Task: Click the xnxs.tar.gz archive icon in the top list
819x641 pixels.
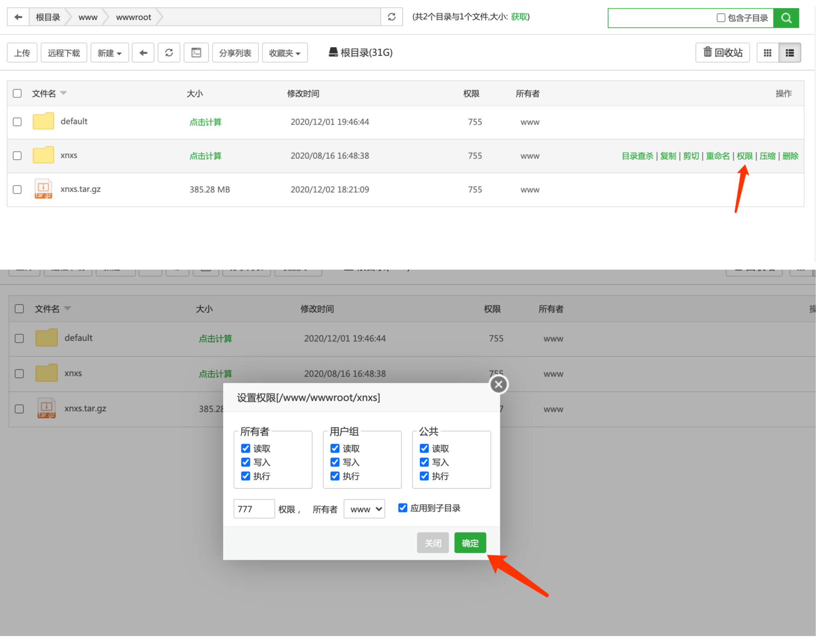Action: coord(44,189)
